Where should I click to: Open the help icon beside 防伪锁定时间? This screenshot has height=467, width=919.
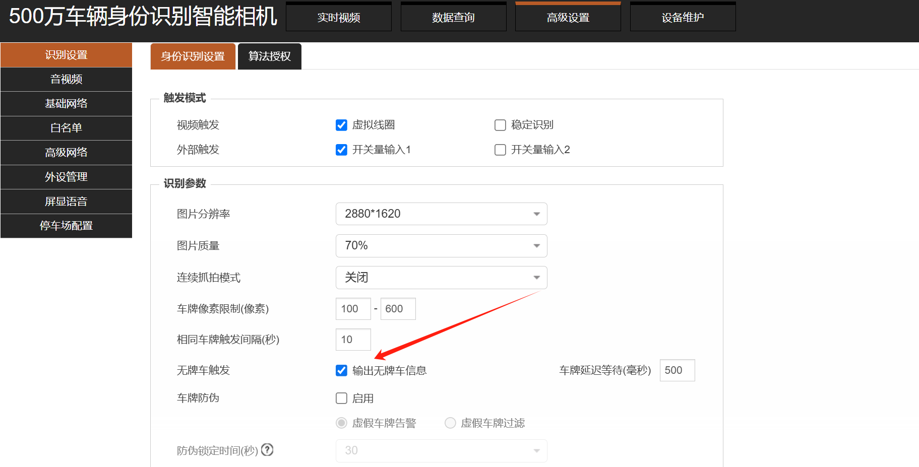267,450
